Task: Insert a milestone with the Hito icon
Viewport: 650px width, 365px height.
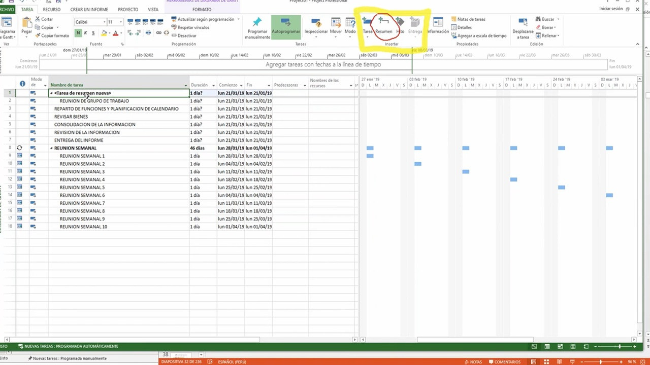Action: pos(400,22)
